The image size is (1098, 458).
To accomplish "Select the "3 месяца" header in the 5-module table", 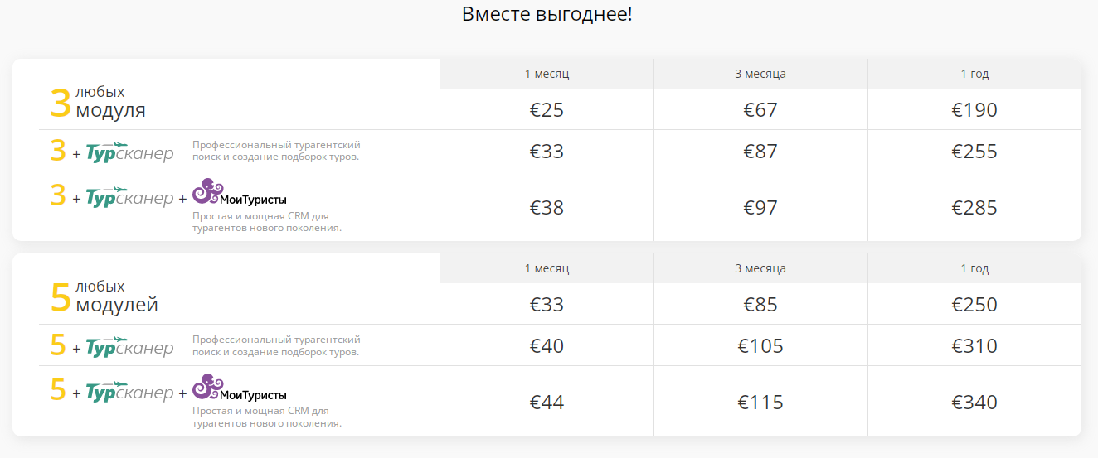I will pos(760,268).
